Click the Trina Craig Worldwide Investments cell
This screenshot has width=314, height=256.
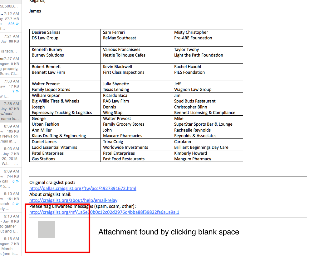click(136, 144)
